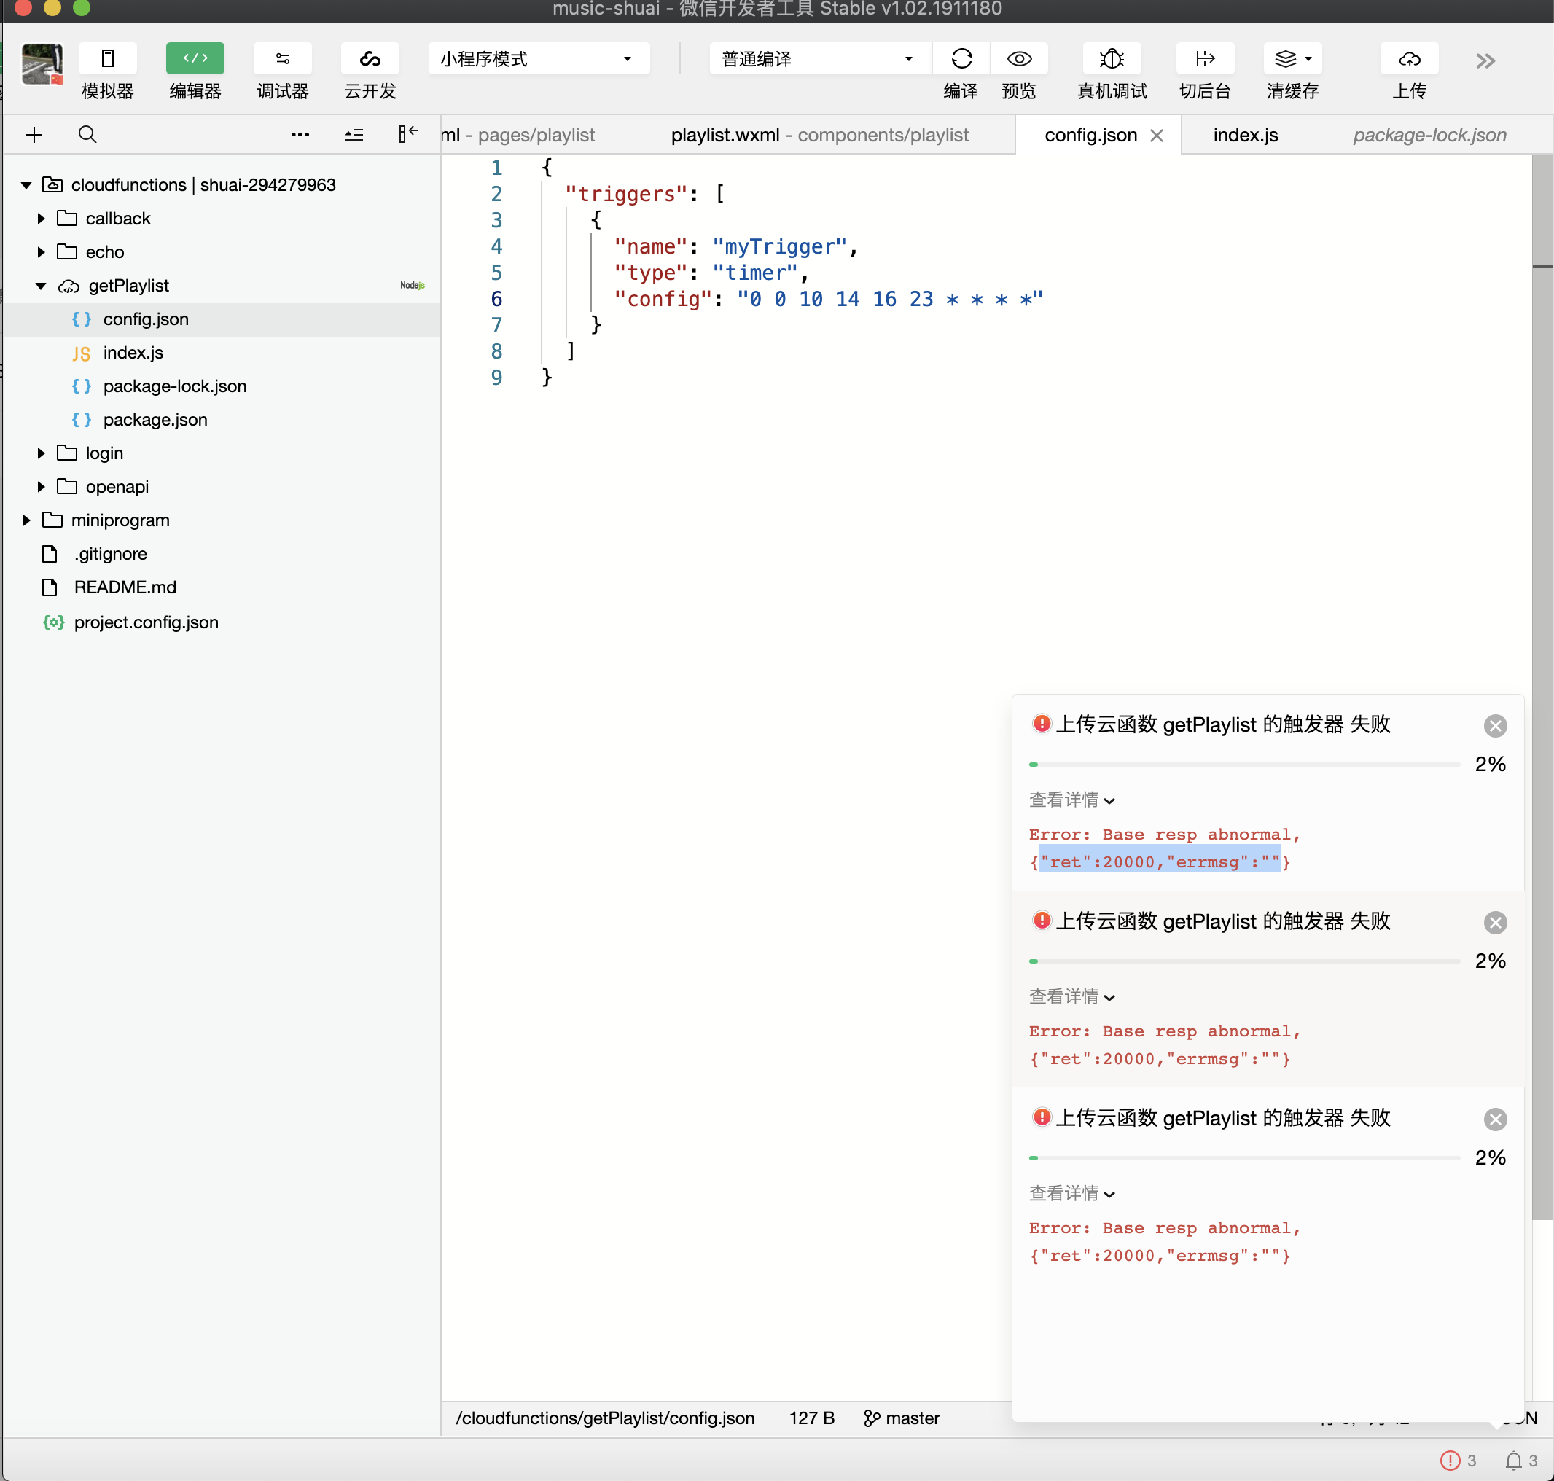Click the editor vertical scrollbar
Image resolution: width=1554 pixels, height=1481 pixels.
click(1542, 687)
